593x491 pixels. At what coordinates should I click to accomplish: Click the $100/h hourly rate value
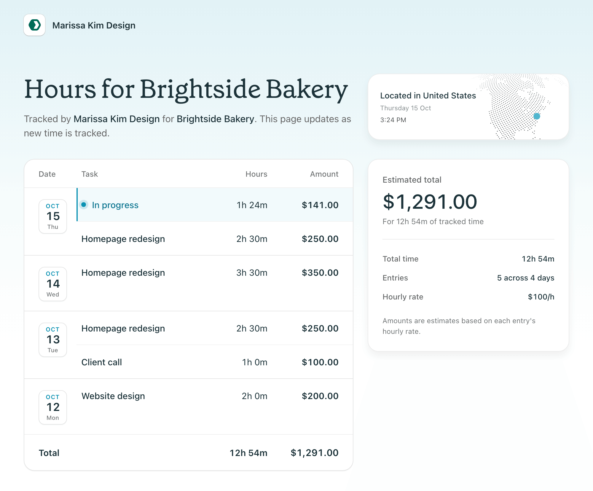[x=541, y=297]
